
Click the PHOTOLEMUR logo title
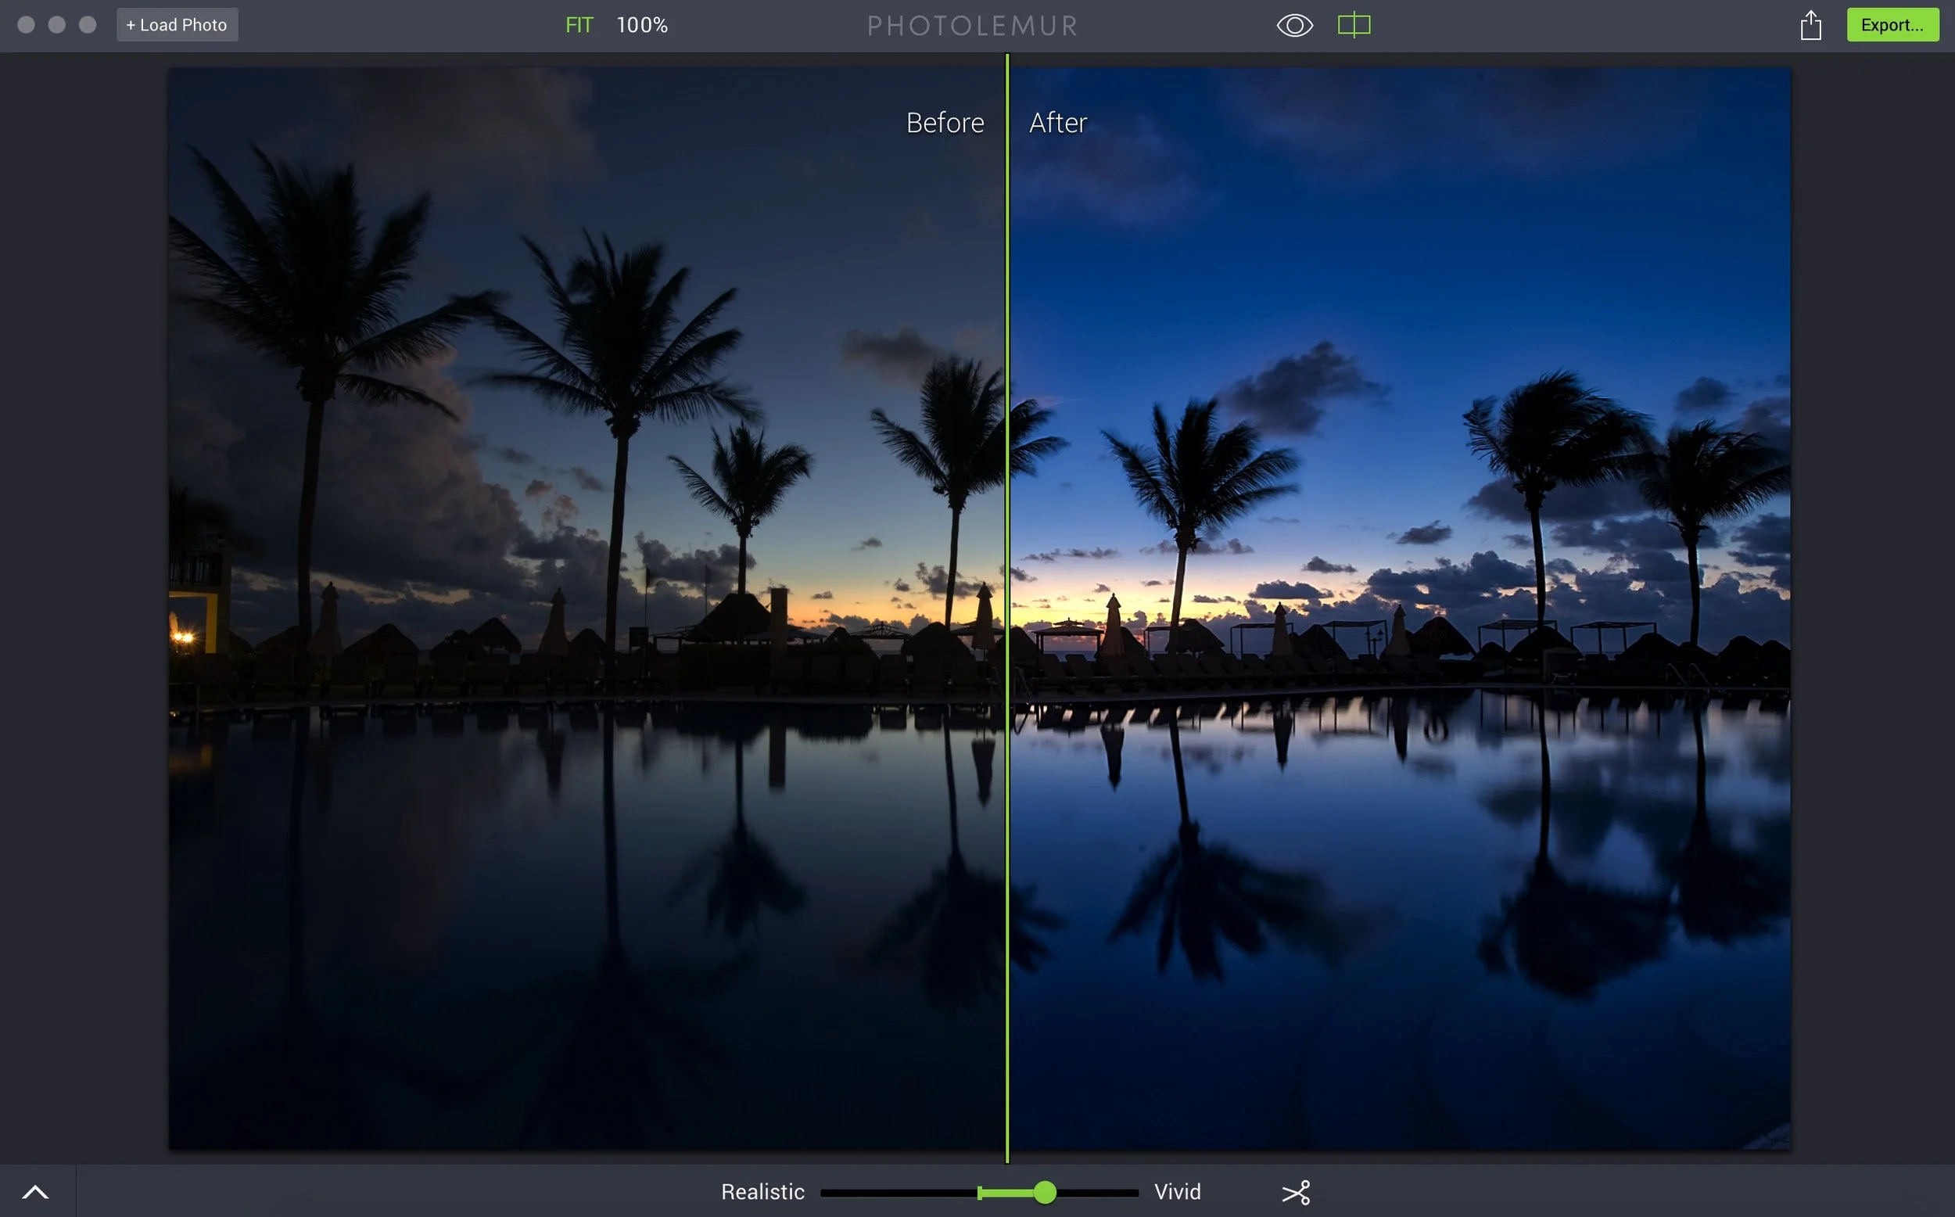coord(972,26)
